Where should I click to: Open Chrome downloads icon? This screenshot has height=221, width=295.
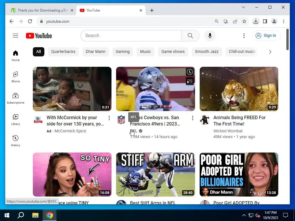[x=256, y=21]
